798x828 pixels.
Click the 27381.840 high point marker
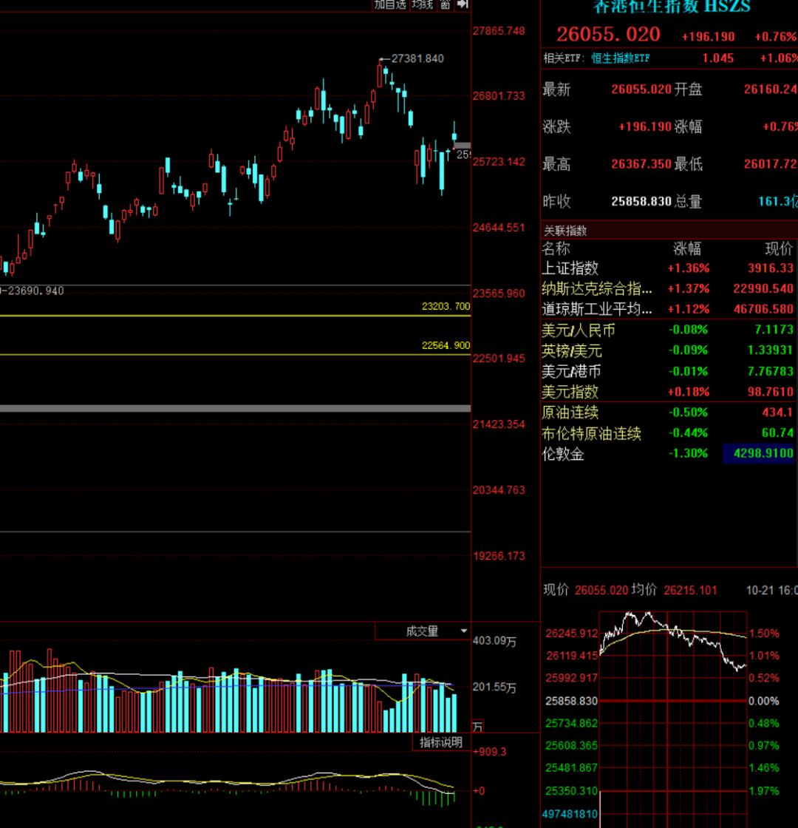point(417,58)
